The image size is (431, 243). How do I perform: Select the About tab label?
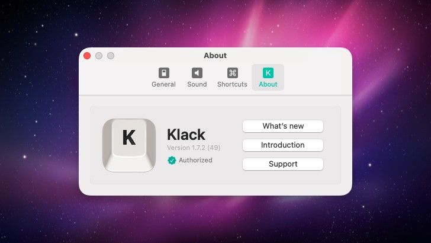[x=268, y=84]
